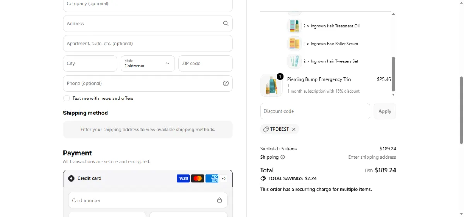Open the State dropdown showing California
Image resolution: width=464 pixels, height=217 pixels.
[148, 64]
